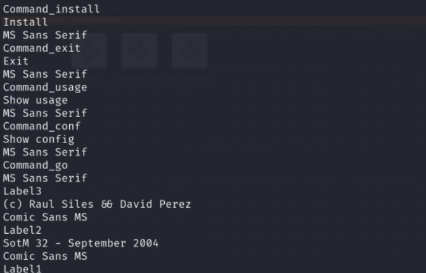Click the Show usage text line
Screen dimensions: 426x273
35,101
